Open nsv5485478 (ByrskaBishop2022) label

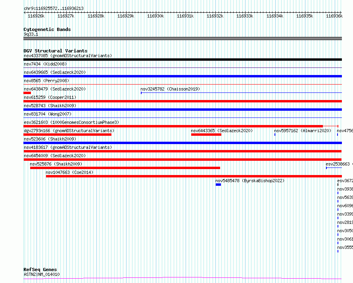[x=250, y=181]
